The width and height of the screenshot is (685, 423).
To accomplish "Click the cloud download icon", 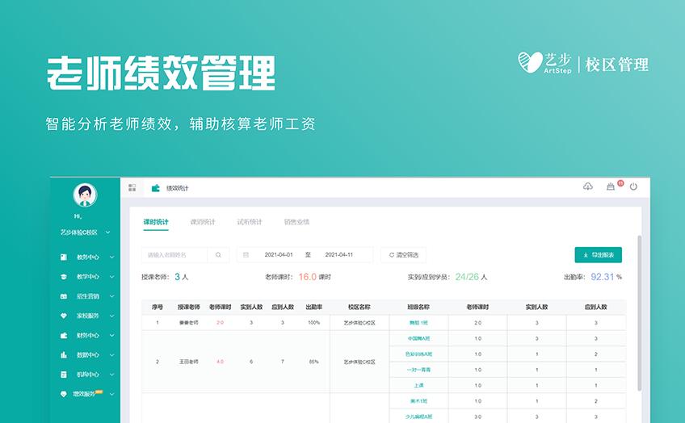I will 588,187.
